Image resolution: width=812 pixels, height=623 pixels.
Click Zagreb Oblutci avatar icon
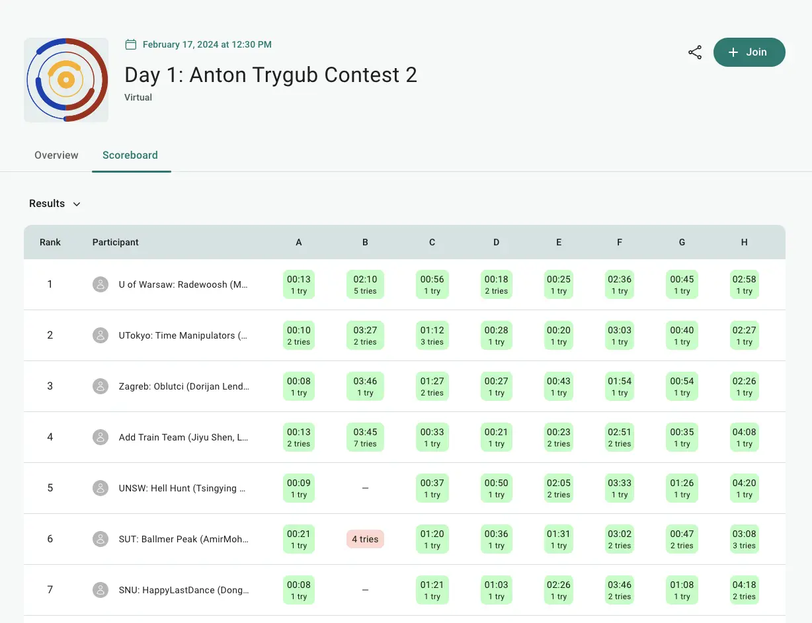pyautogui.click(x=101, y=386)
